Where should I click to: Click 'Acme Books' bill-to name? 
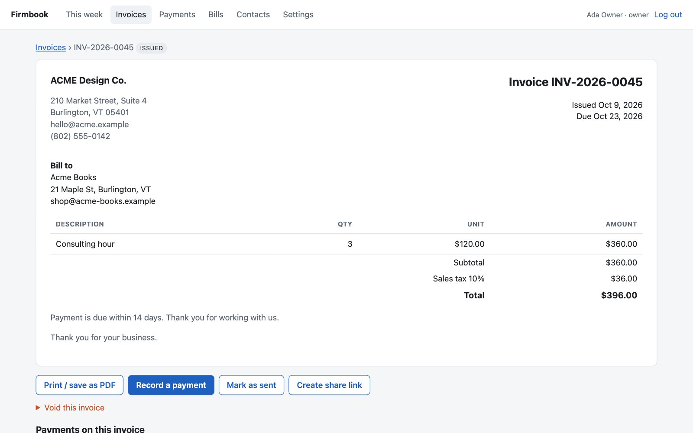coord(73,177)
